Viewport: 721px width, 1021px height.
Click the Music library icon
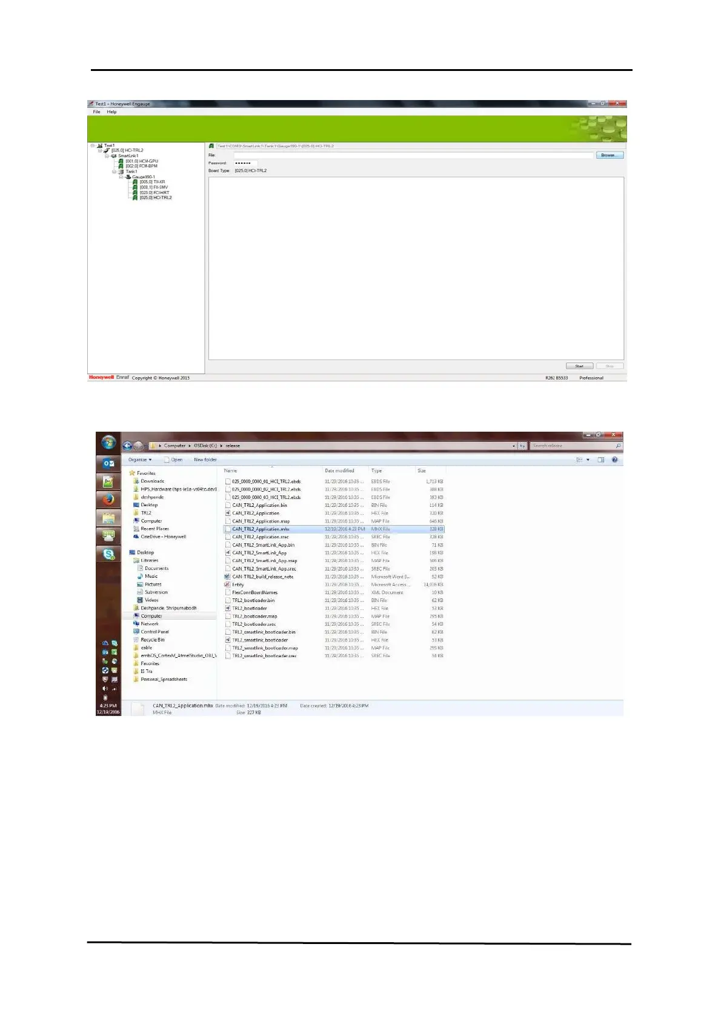point(141,576)
